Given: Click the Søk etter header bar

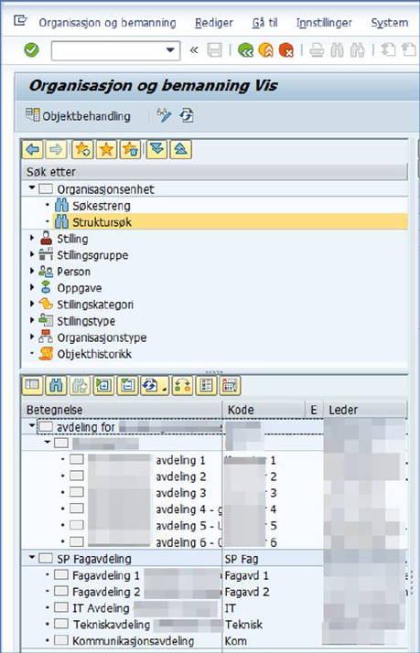Looking at the screenshot, I should point(215,172).
